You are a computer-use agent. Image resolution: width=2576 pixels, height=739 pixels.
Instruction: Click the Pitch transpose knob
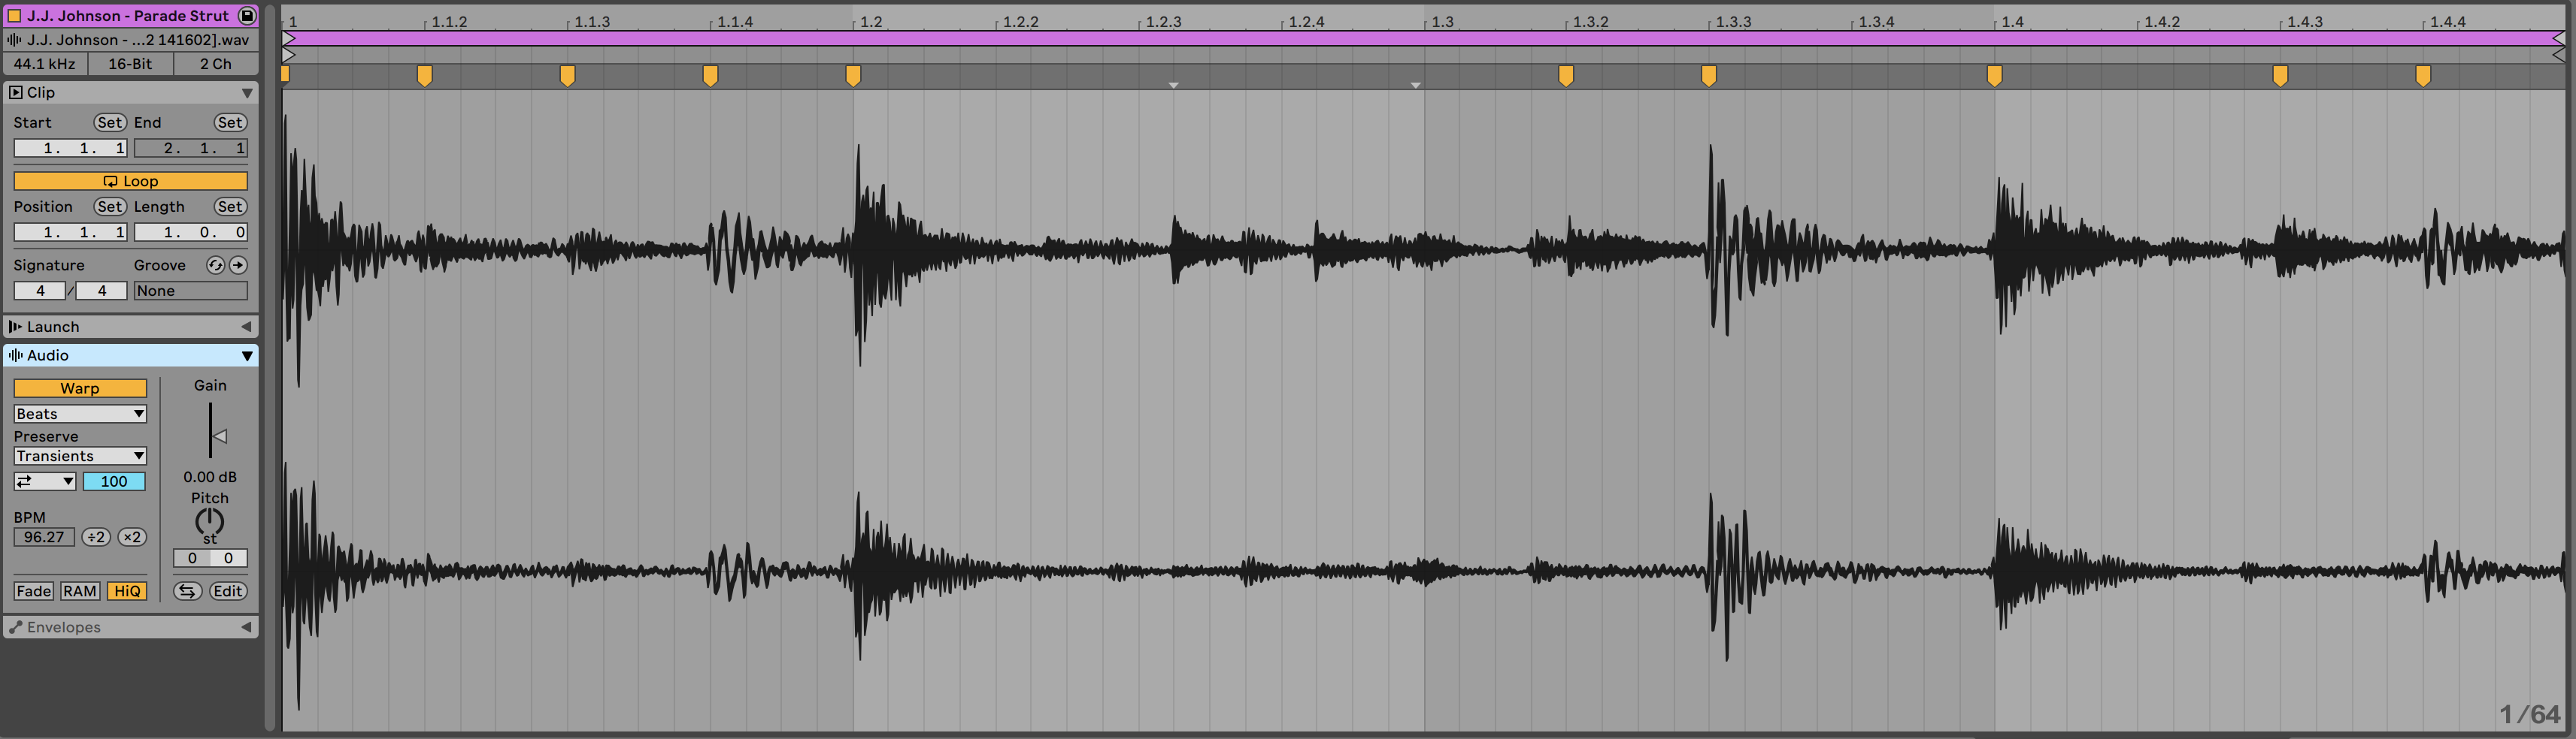coord(209,520)
